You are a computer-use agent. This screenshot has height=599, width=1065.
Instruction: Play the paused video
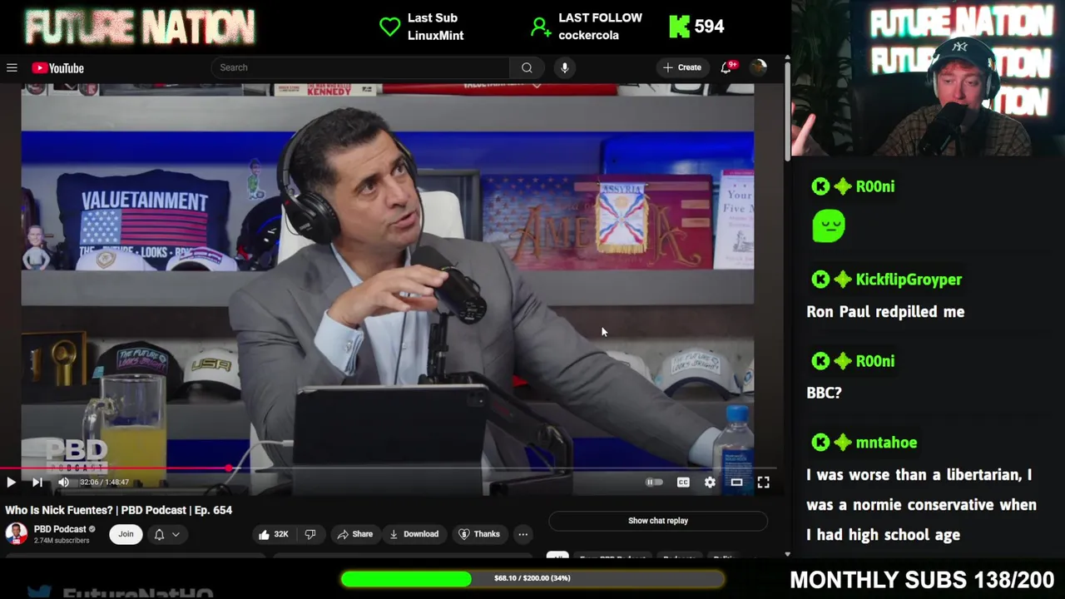[x=11, y=482]
